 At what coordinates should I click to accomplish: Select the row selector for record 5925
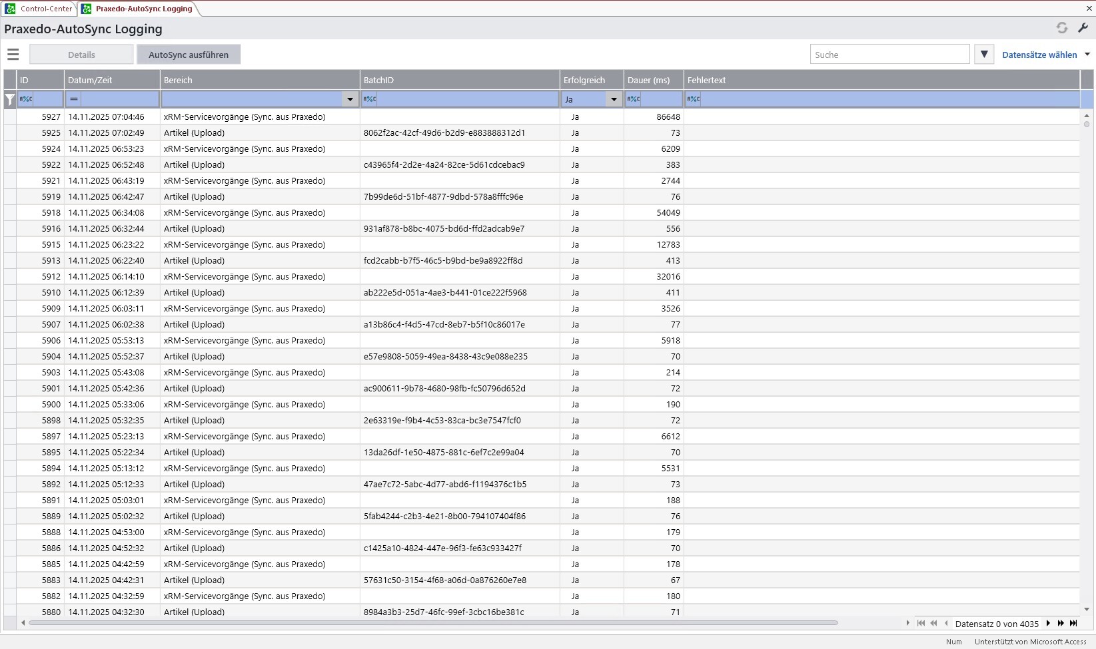(10, 132)
